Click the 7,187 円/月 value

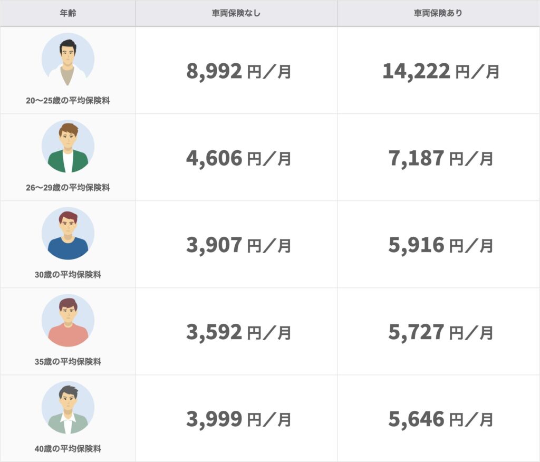click(441, 158)
